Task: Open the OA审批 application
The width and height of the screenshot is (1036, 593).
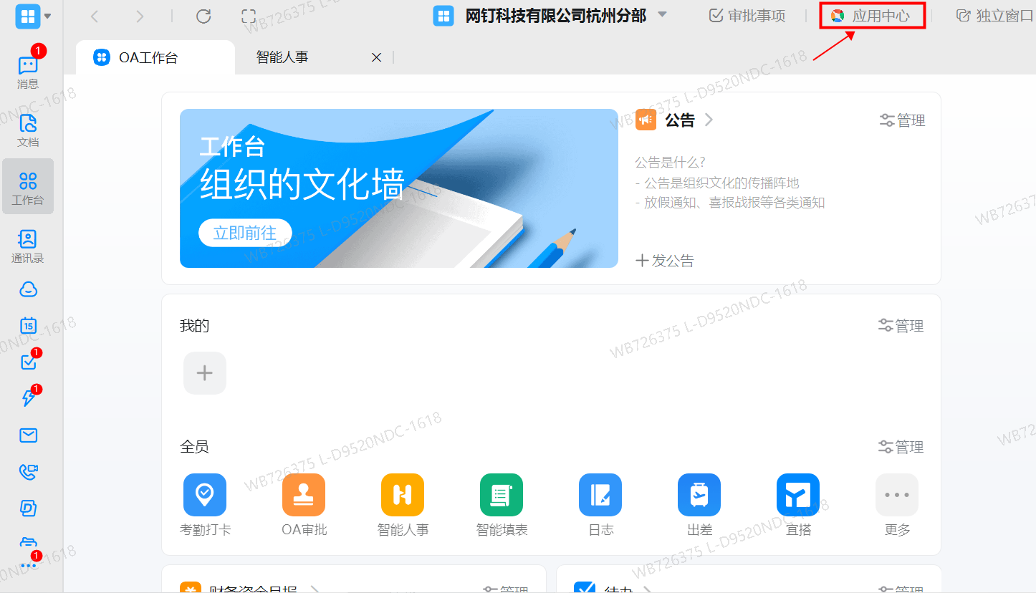Action: click(304, 501)
